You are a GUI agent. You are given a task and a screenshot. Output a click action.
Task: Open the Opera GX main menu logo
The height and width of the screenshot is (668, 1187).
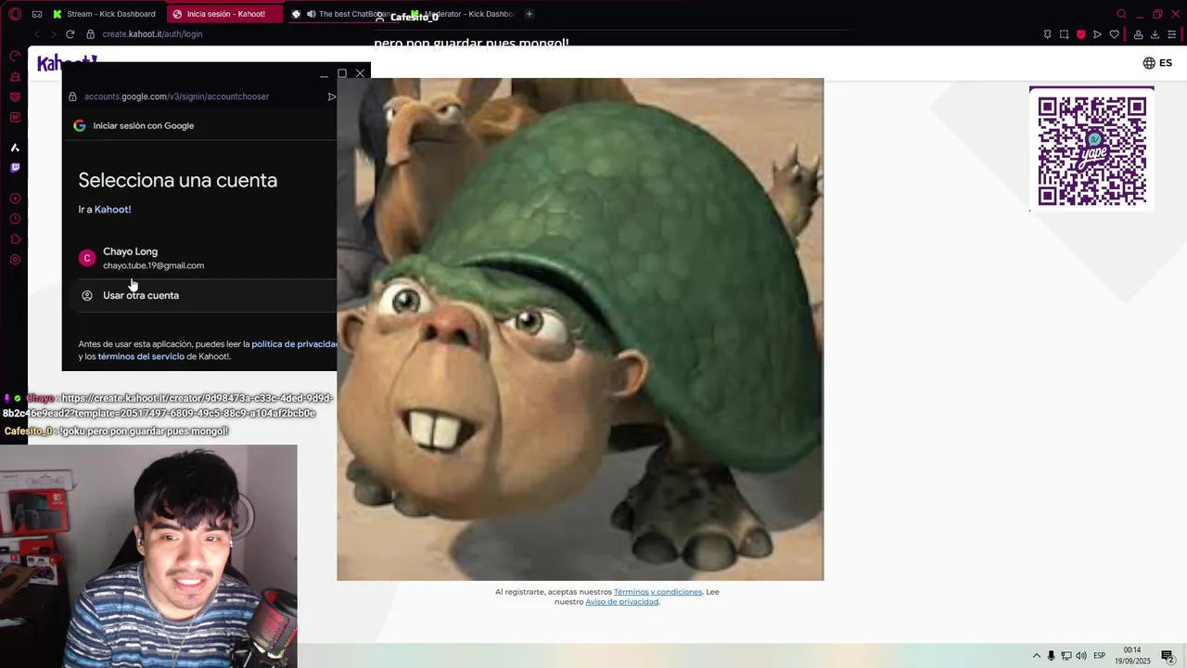[15, 14]
